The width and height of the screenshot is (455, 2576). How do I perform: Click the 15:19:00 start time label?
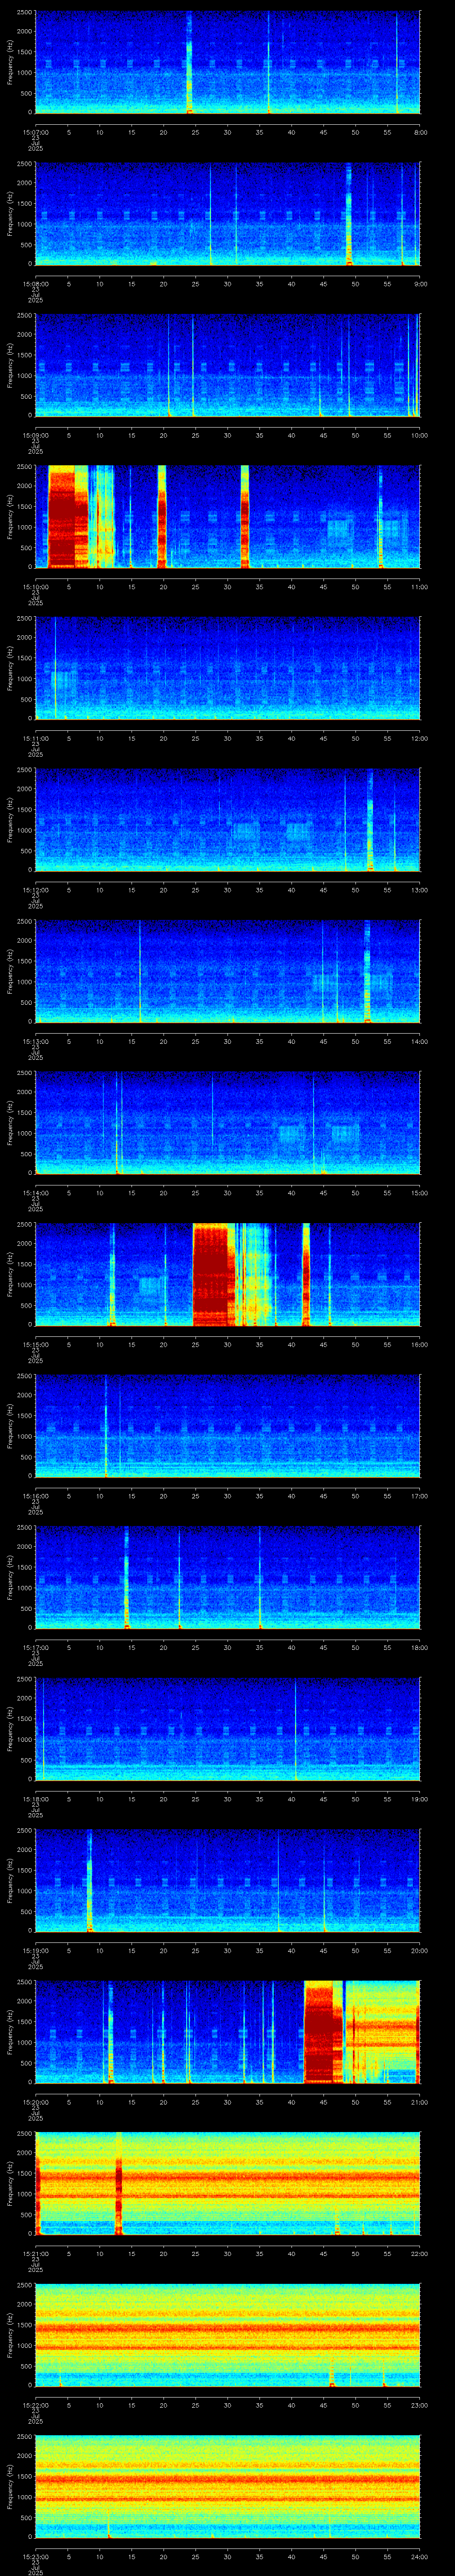[35, 1950]
